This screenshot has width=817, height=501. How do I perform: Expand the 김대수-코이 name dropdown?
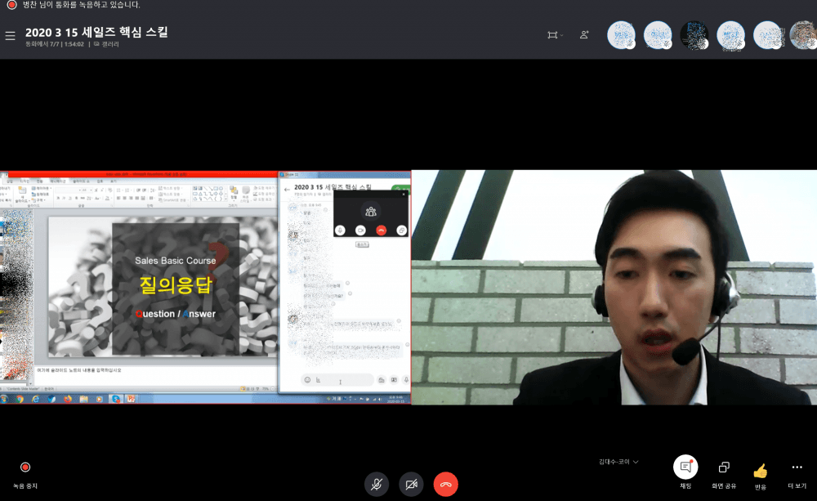coord(618,462)
